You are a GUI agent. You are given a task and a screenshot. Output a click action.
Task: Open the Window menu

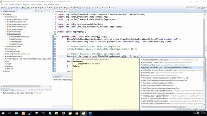(51, 5)
